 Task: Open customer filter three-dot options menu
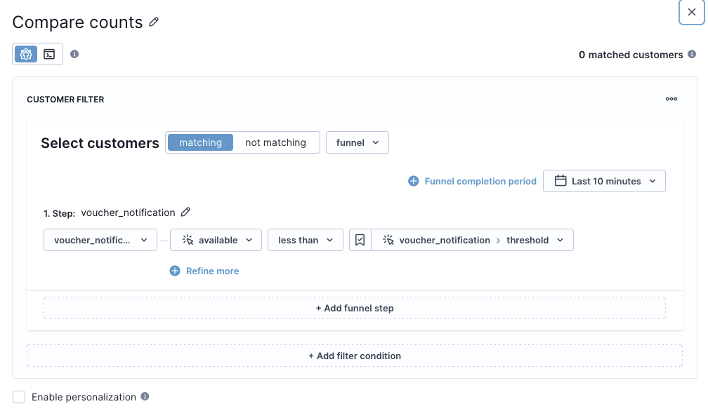coord(671,99)
